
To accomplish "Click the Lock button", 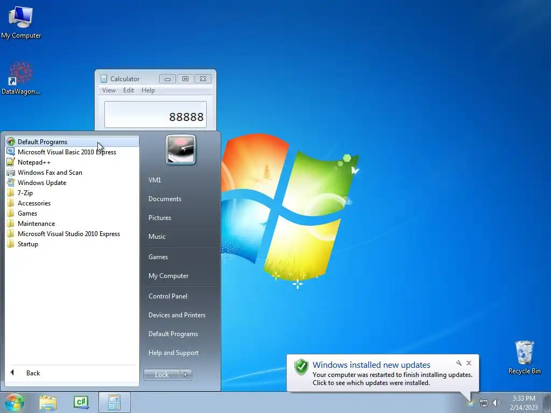I will (x=161, y=375).
